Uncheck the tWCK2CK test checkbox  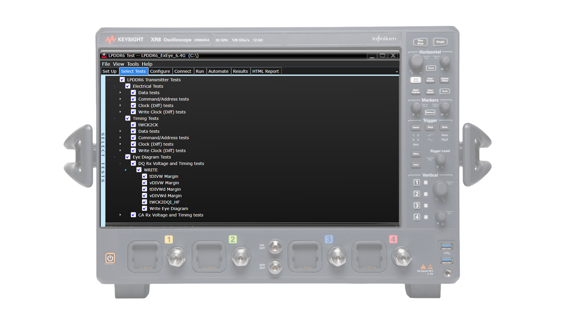134,125
